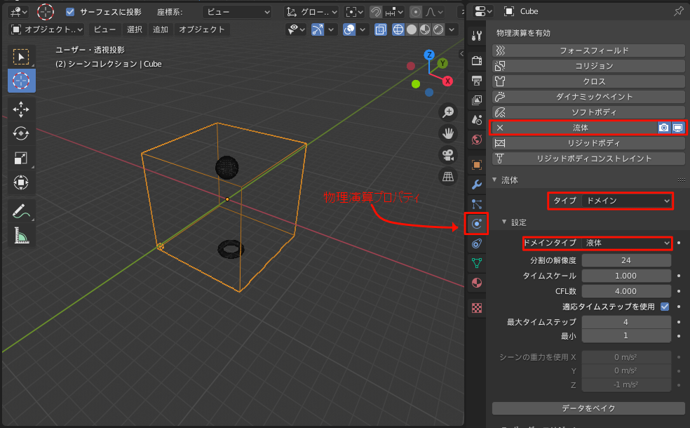
Task: Click the ソフトボディ button
Action: tap(588, 112)
